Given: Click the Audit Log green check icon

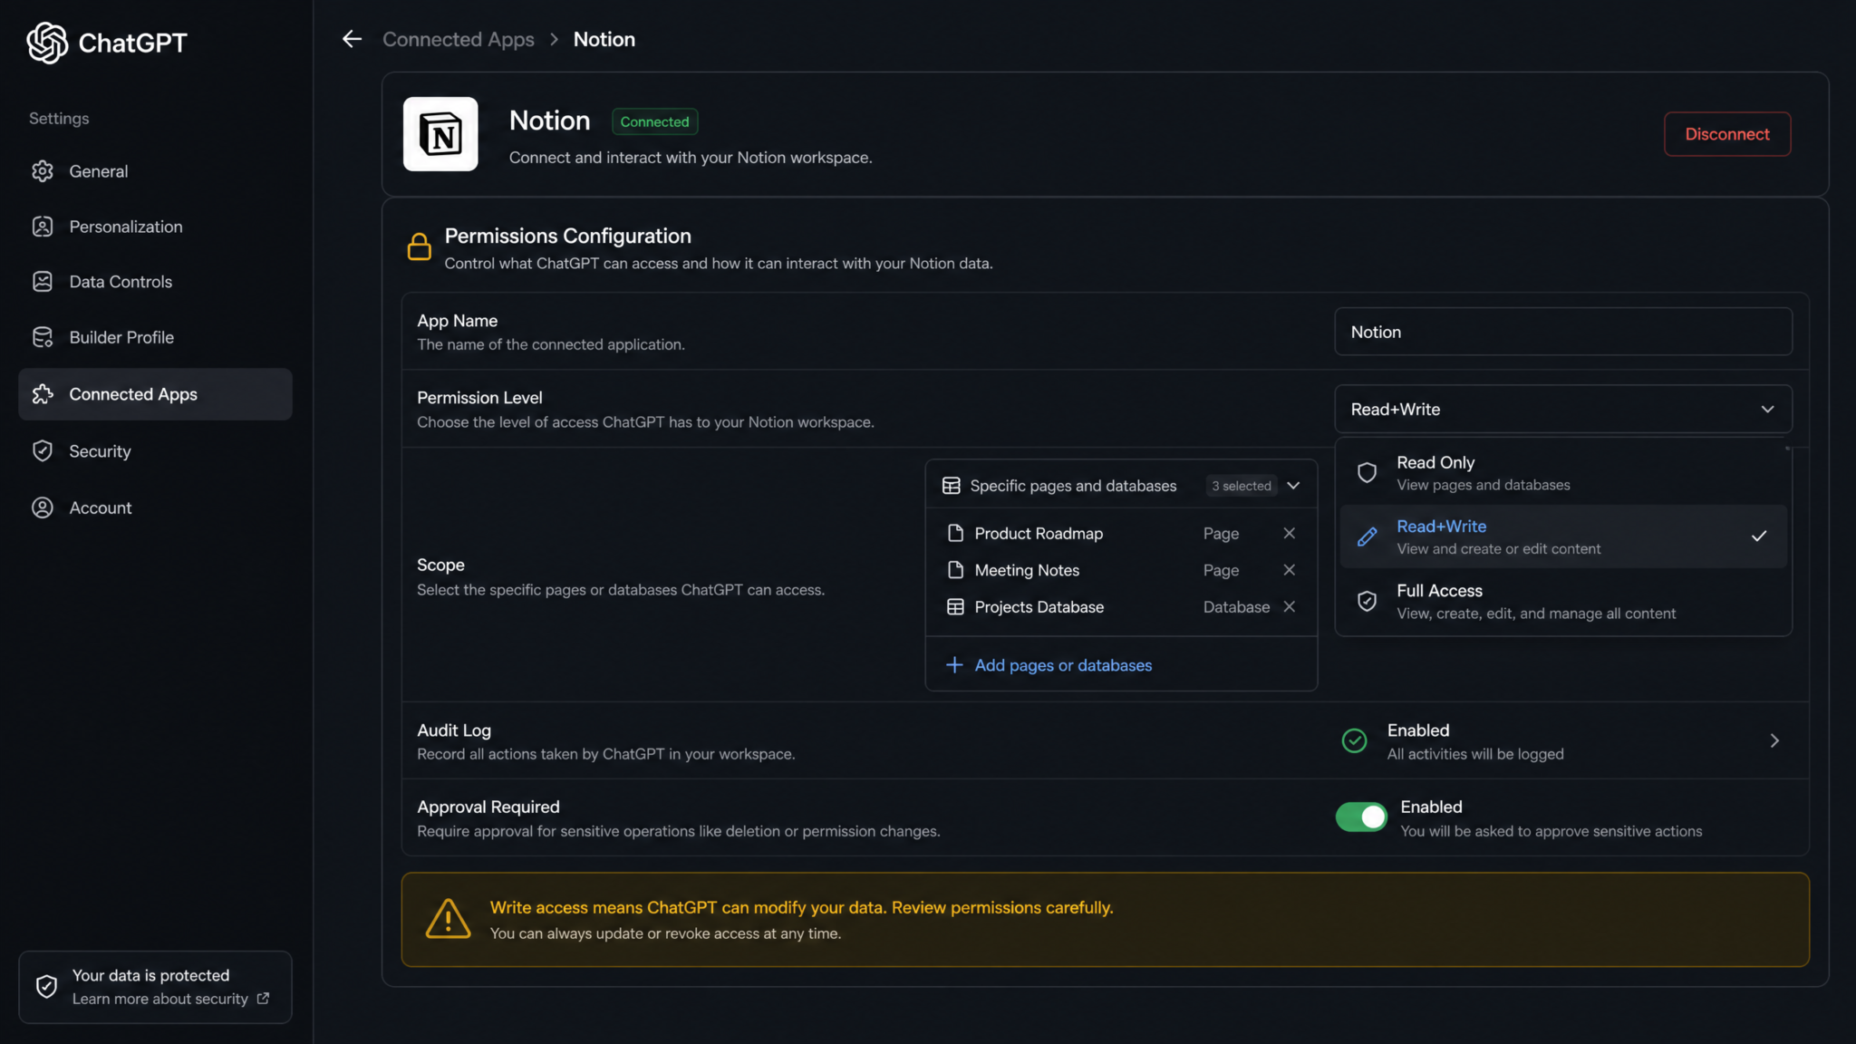Looking at the screenshot, I should (x=1354, y=740).
